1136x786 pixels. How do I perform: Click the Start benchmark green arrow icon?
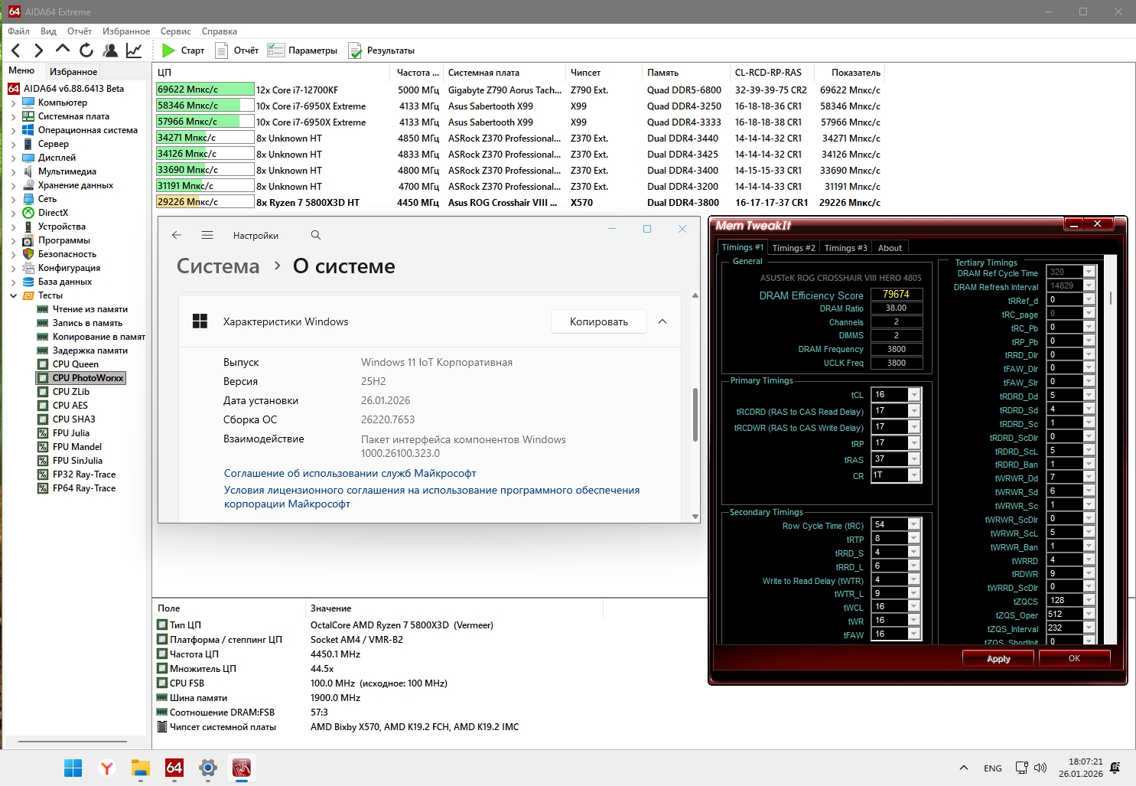(x=169, y=51)
